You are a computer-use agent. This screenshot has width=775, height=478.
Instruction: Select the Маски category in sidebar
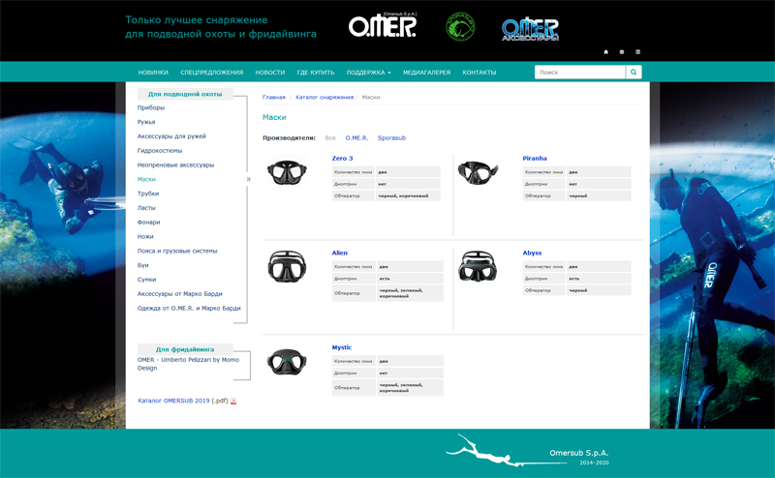click(146, 179)
